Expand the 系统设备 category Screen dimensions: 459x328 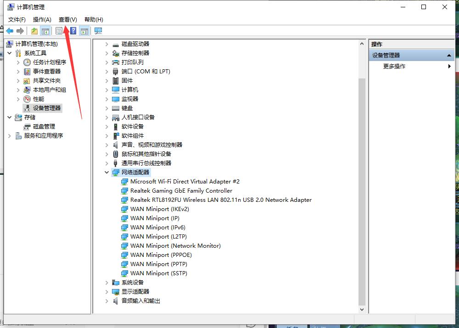pyautogui.click(x=106, y=283)
